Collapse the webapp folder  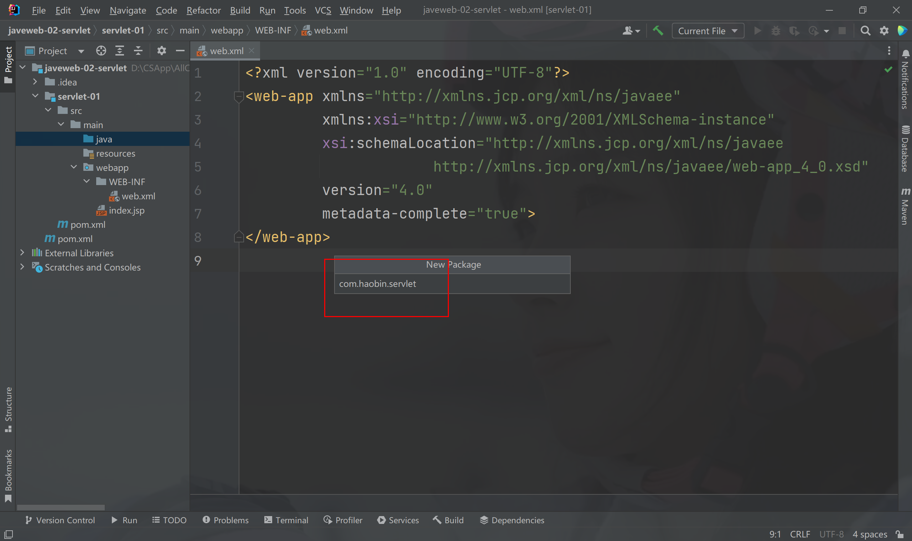tap(74, 167)
